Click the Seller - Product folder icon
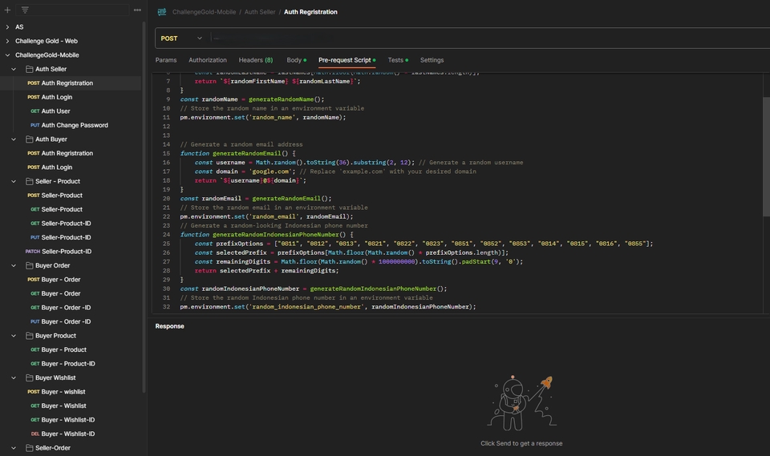The width and height of the screenshot is (770, 456). (x=30, y=182)
